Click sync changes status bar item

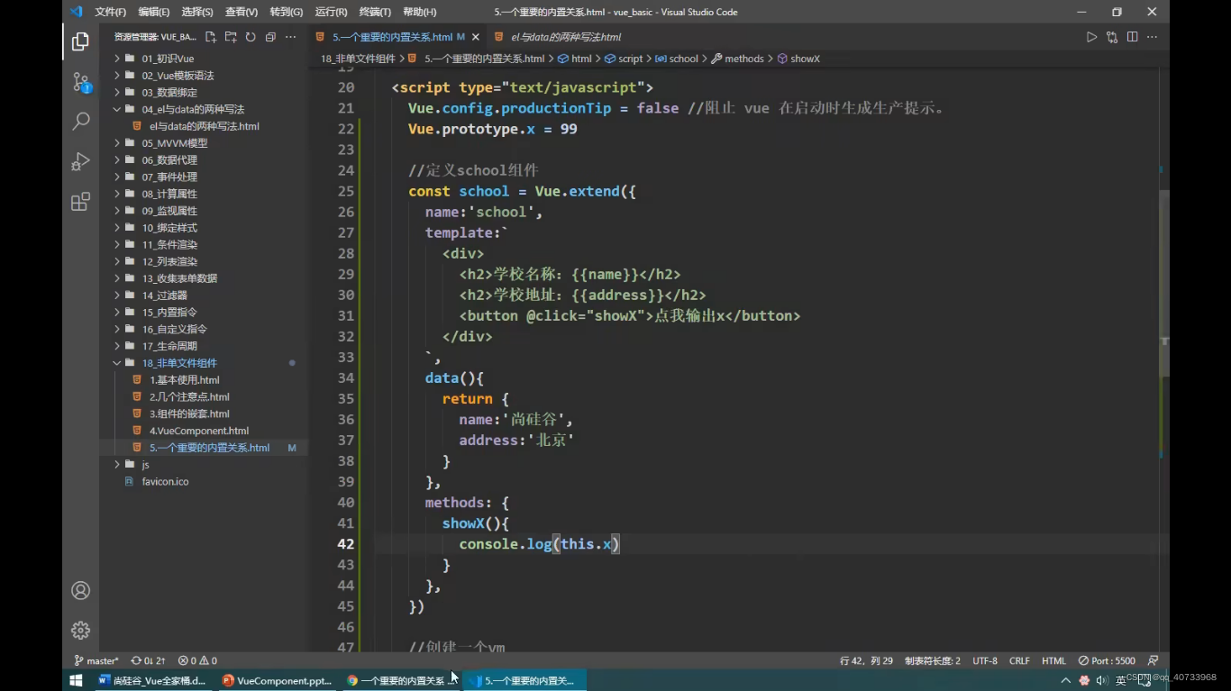pos(148,660)
